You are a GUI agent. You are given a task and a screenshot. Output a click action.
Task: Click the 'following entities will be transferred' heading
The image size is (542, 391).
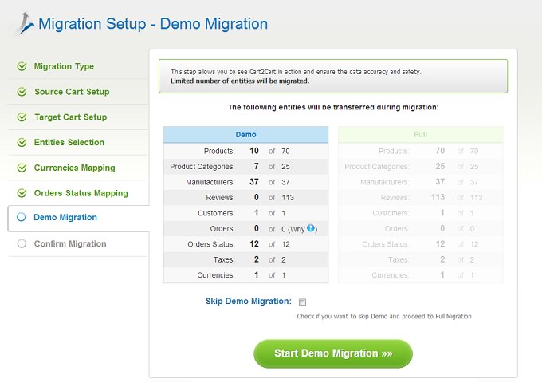tap(333, 107)
